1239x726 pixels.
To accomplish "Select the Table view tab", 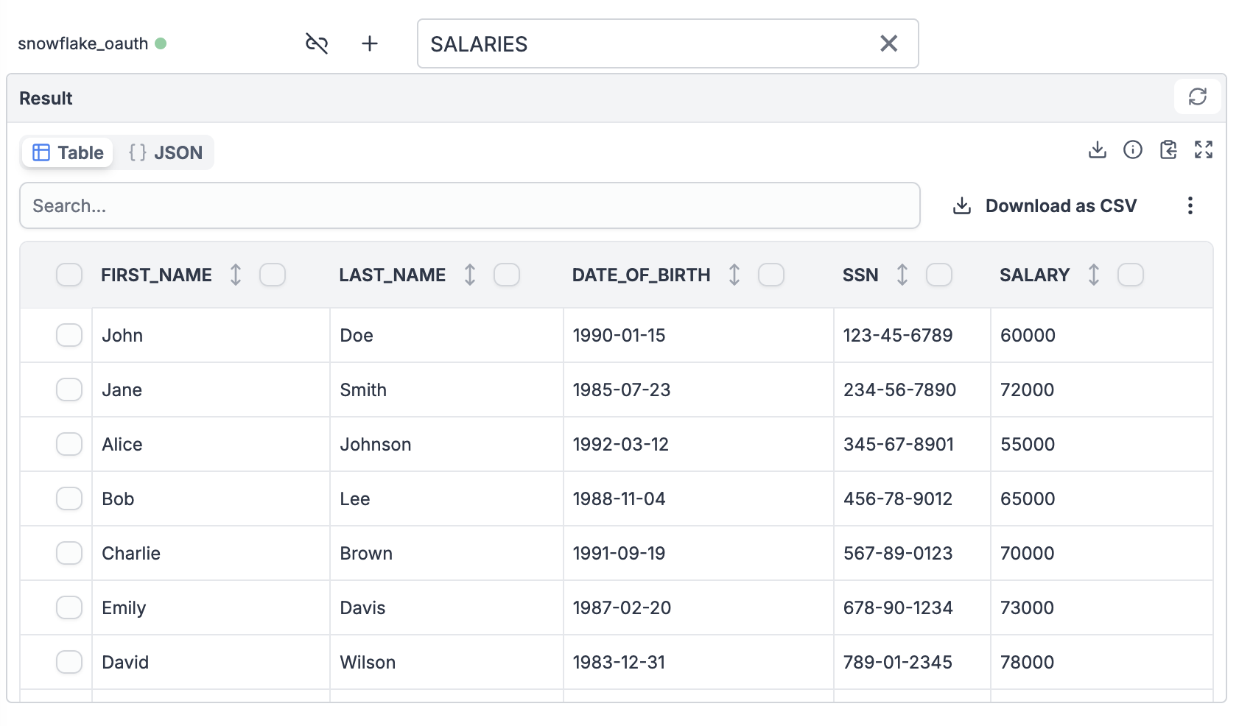I will (68, 153).
